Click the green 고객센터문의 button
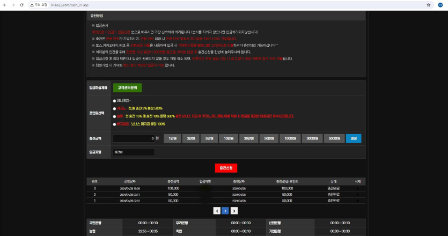Screen dimensions: 448x236 127,87
